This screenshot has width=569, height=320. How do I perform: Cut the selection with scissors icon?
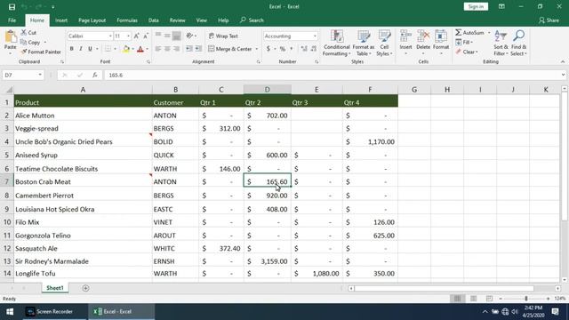point(24,32)
